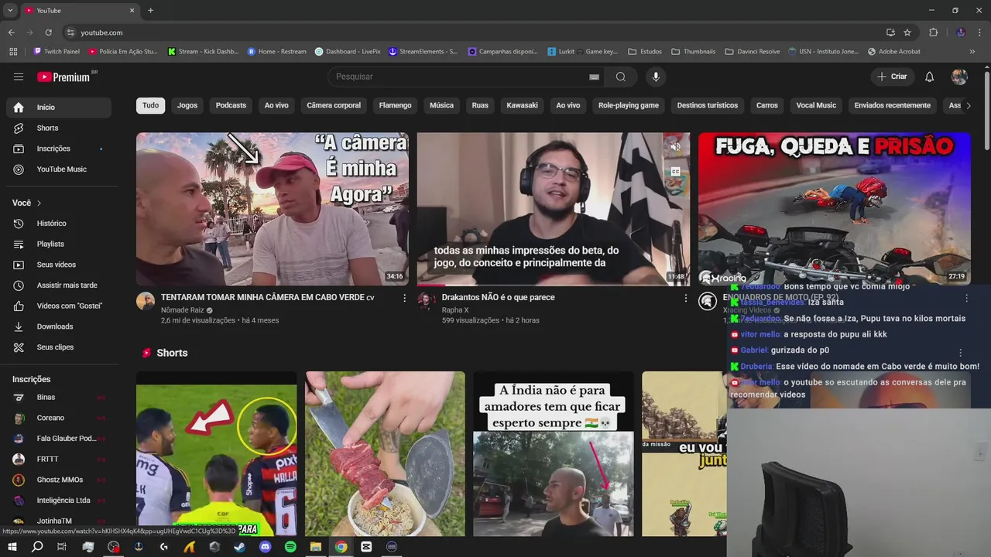The width and height of the screenshot is (991, 557).
Task: Select the Podcasts filter chip
Action: [231, 105]
